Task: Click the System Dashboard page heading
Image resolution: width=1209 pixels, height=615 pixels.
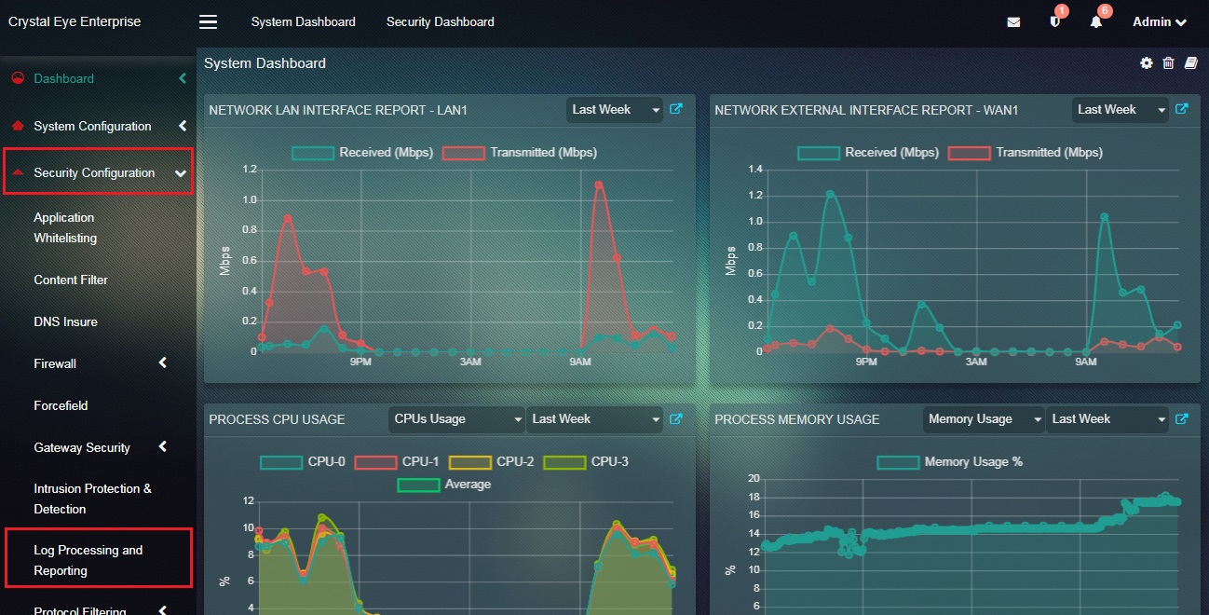Action: [265, 63]
